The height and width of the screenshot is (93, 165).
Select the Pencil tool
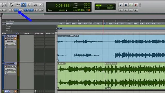click(x=41, y=5)
